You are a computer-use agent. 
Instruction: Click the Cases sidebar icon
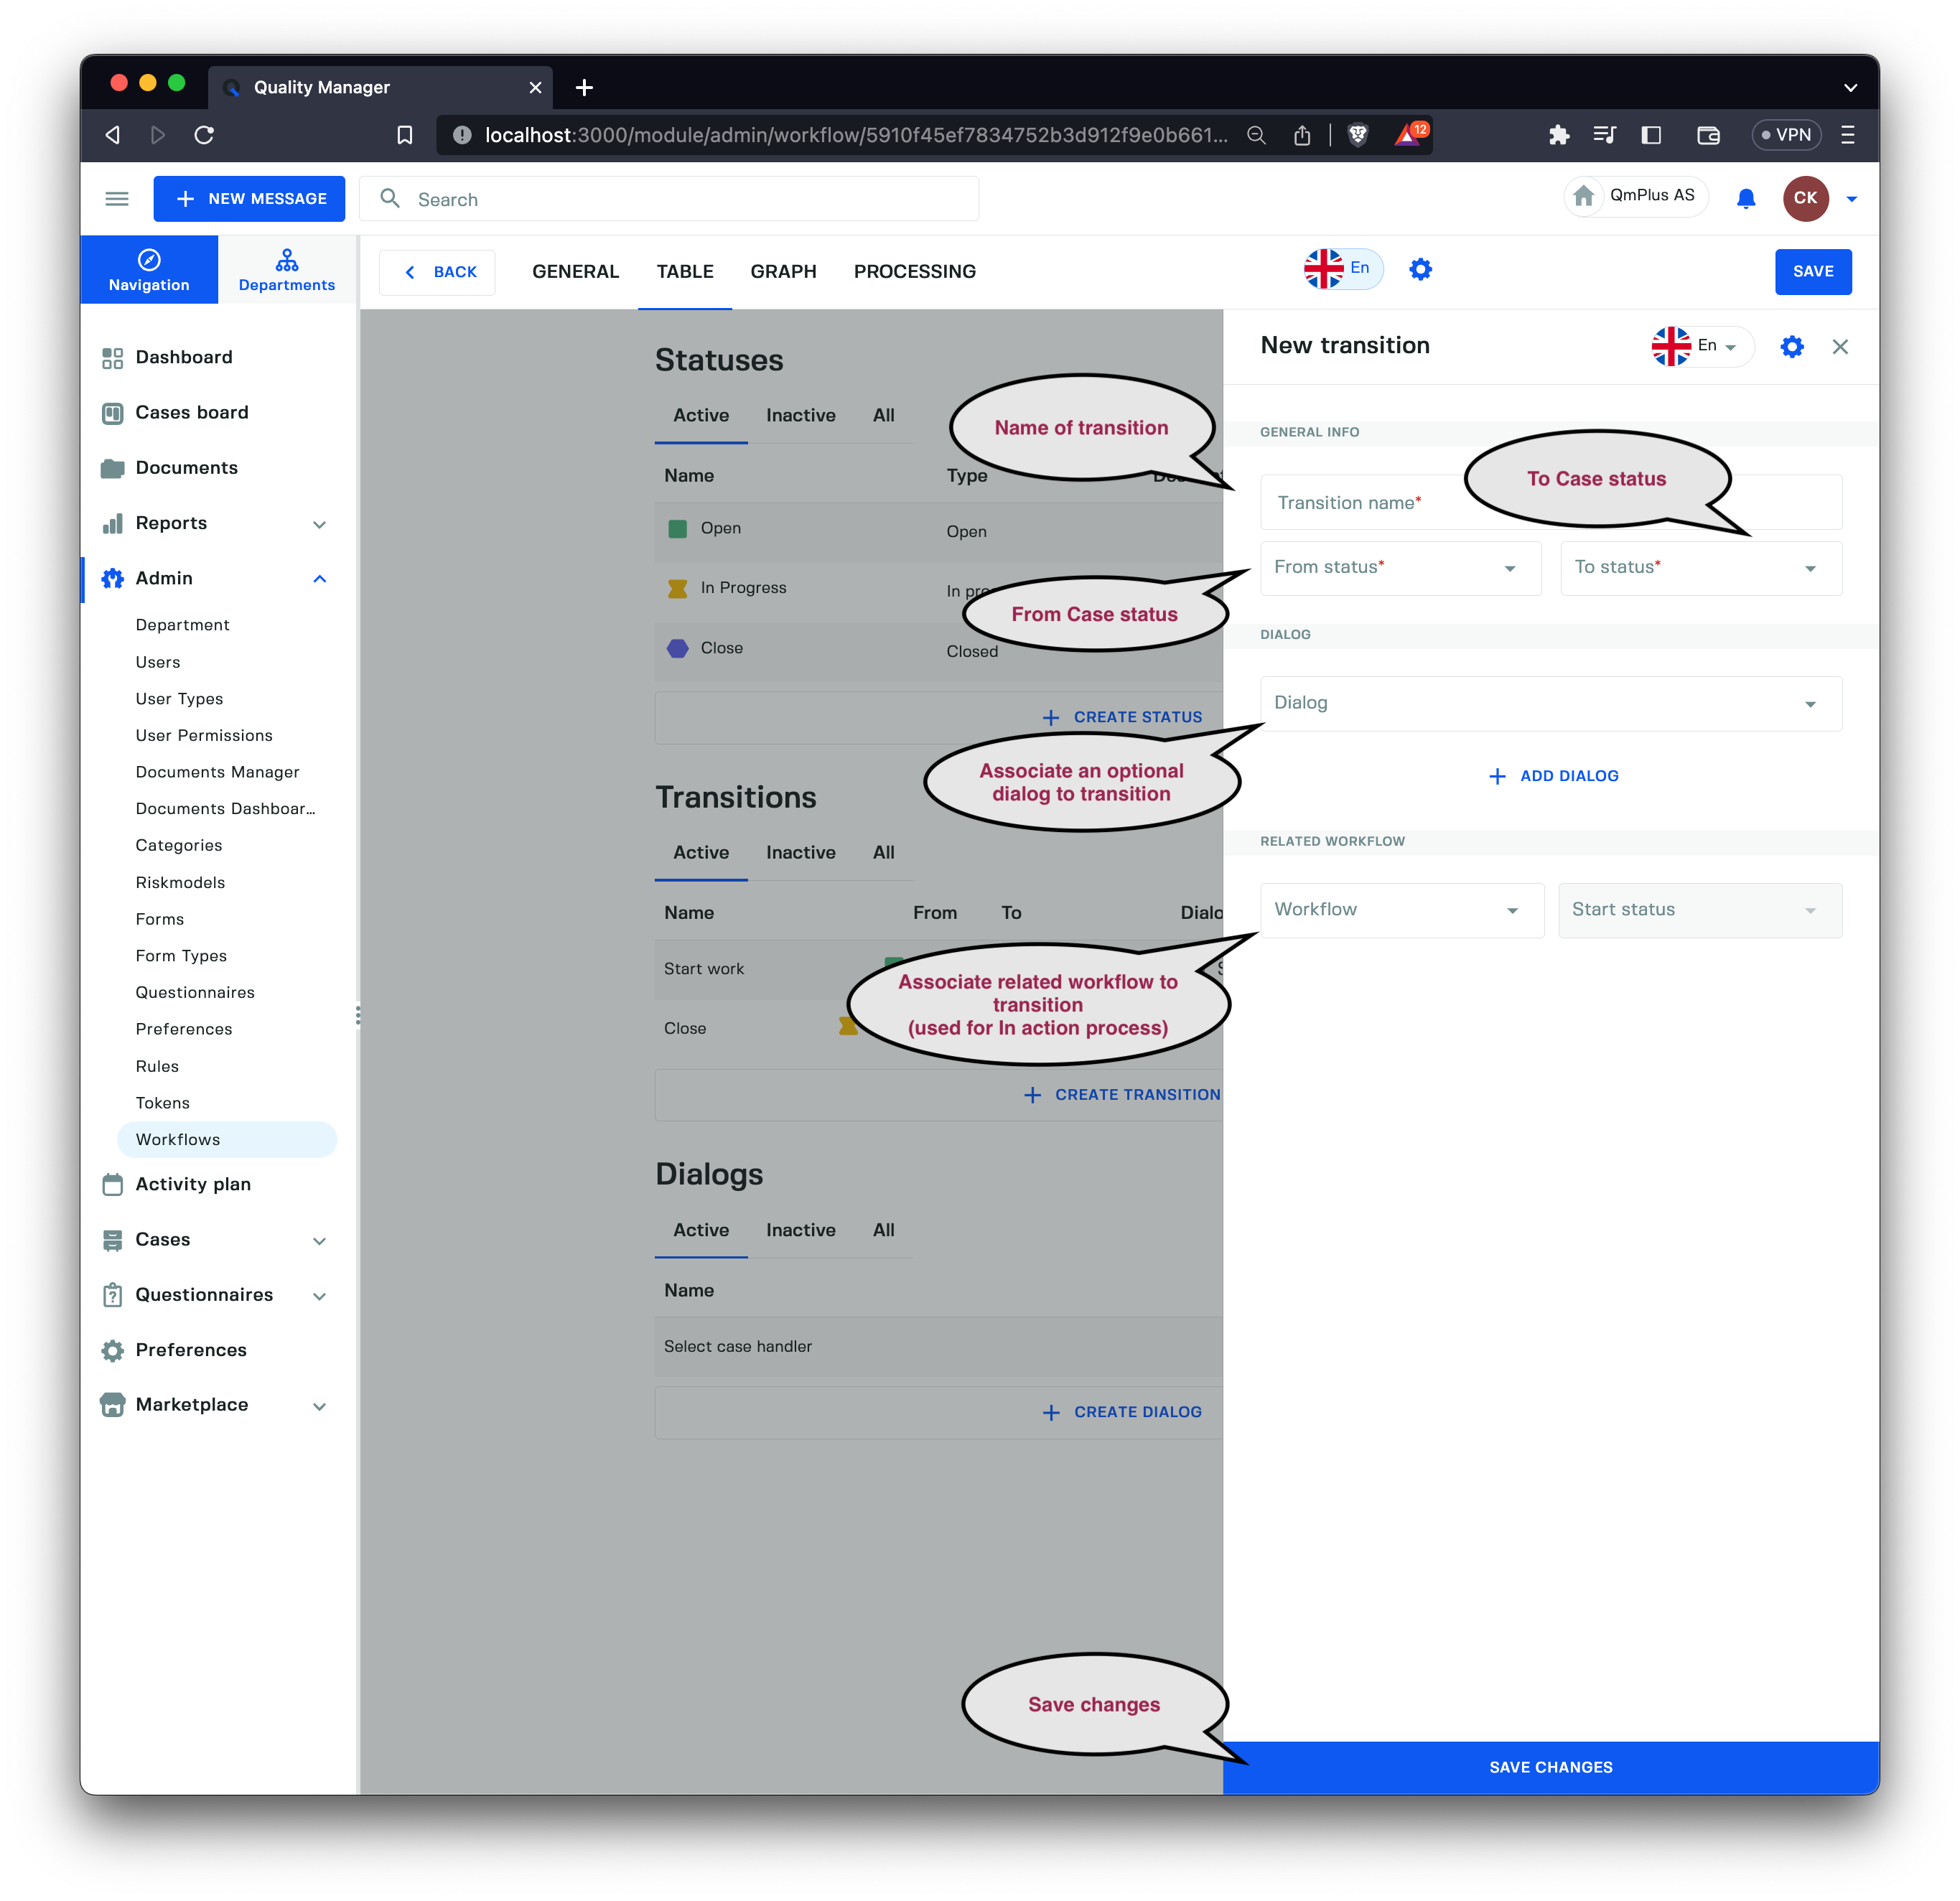pyautogui.click(x=113, y=1240)
